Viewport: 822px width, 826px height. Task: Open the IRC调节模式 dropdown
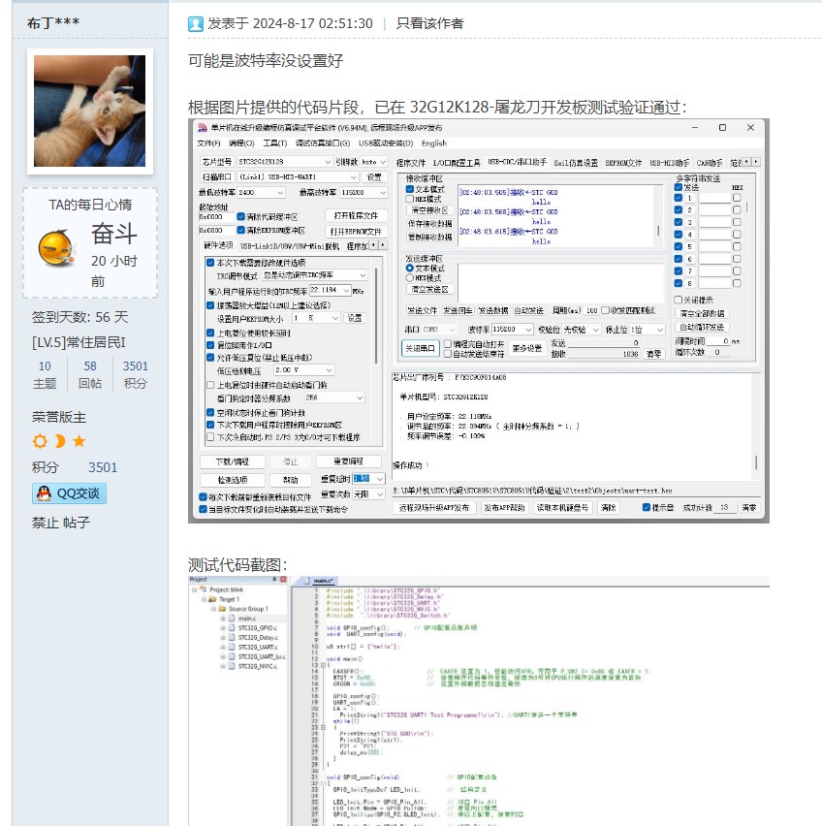pyautogui.click(x=314, y=275)
